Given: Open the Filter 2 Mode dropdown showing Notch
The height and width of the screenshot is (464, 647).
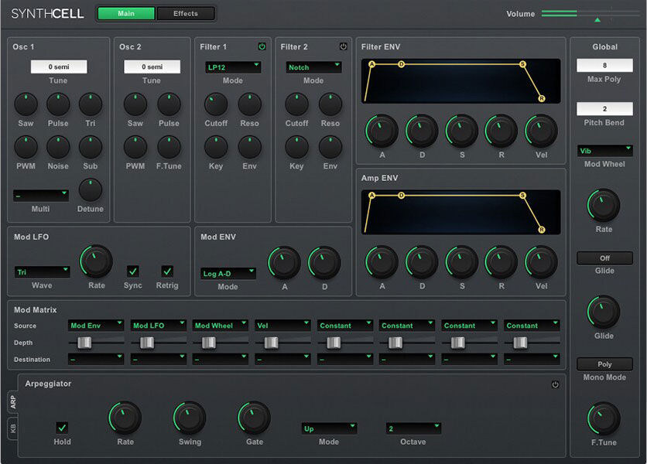Looking at the screenshot, I should point(313,67).
